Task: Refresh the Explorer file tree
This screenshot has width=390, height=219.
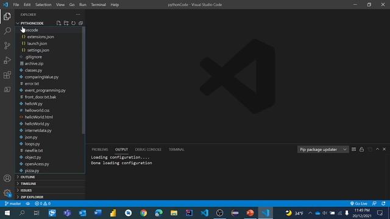Action: point(73,23)
